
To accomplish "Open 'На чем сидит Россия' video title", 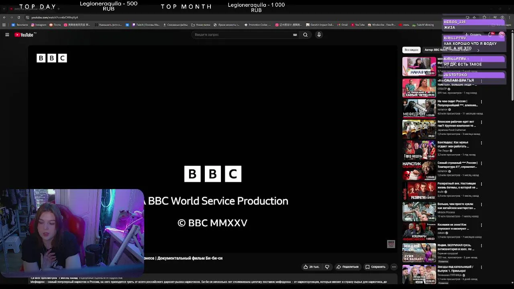I will coord(457,103).
